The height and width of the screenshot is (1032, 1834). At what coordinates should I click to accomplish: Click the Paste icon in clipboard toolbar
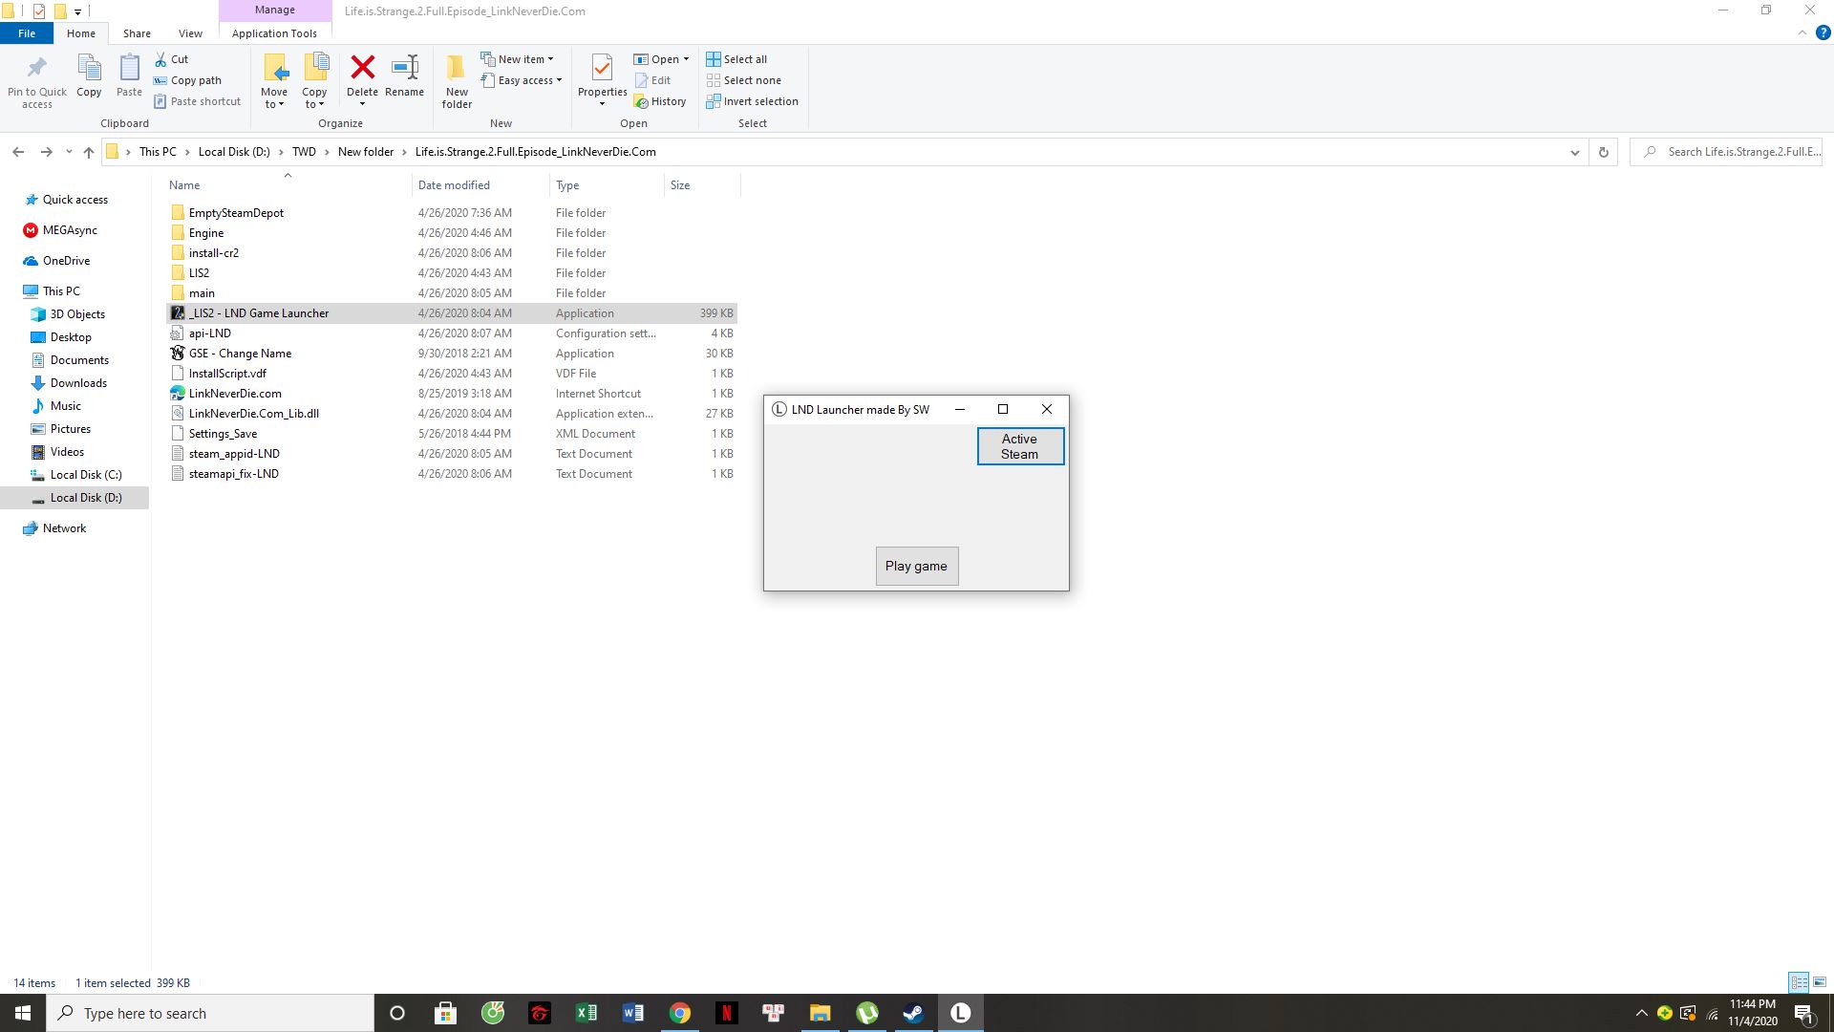(127, 79)
